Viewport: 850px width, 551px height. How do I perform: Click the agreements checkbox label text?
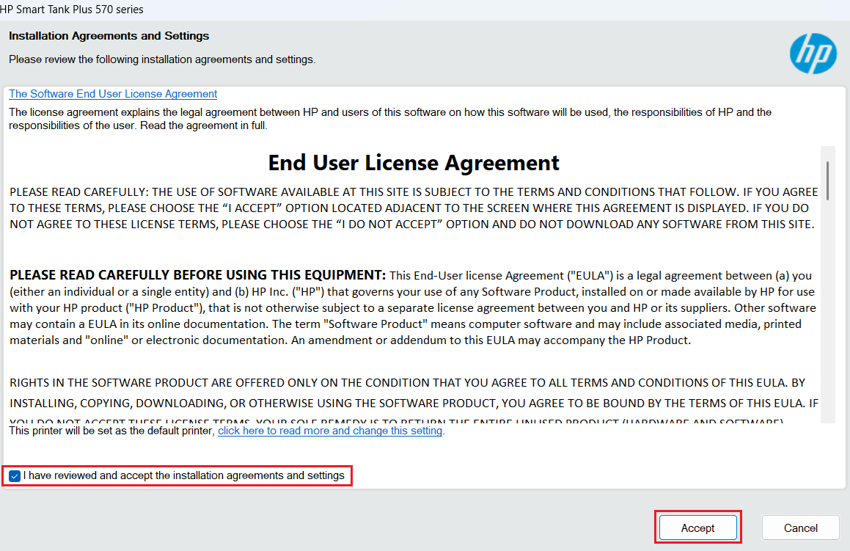point(183,475)
